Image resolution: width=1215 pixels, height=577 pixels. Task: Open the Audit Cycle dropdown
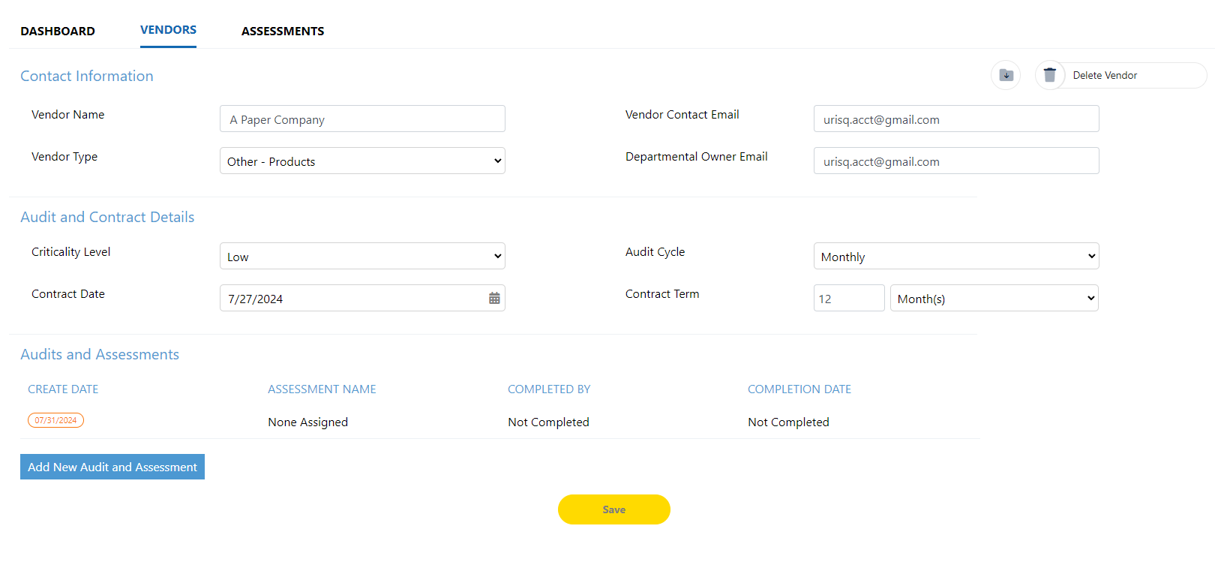(x=956, y=256)
